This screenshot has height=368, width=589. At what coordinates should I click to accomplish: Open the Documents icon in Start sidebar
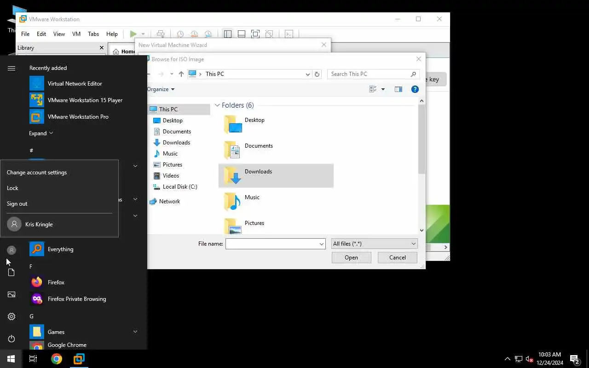point(12,272)
